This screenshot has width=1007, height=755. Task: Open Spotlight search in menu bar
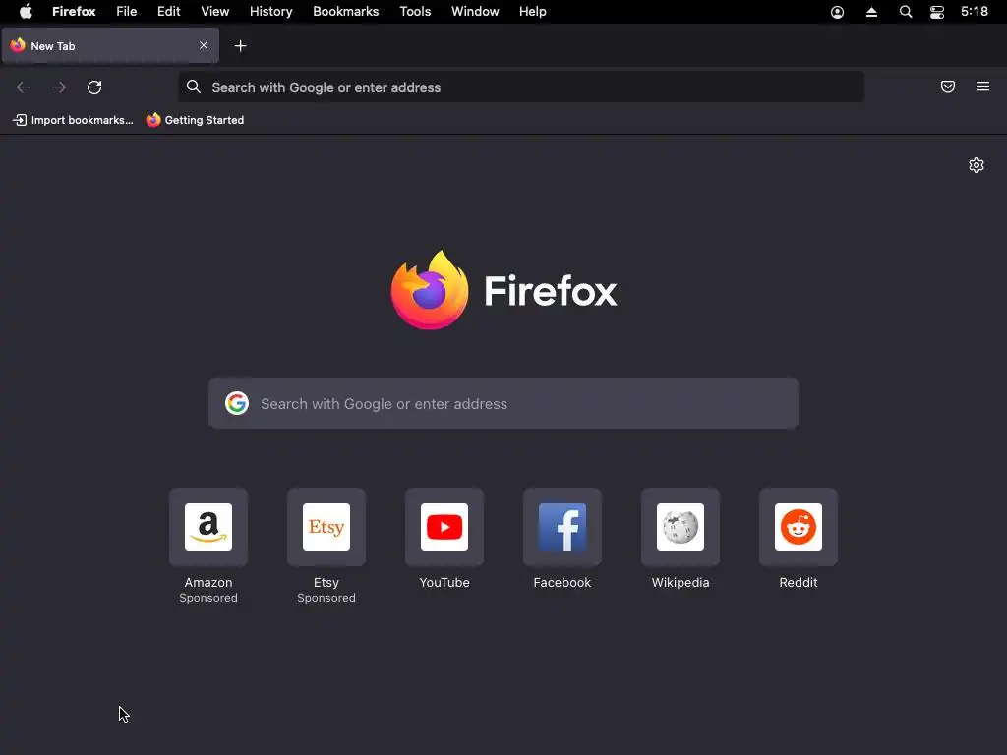[x=906, y=12]
